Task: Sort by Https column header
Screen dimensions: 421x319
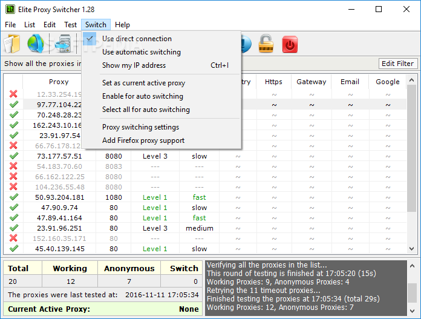Action: click(273, 82)
